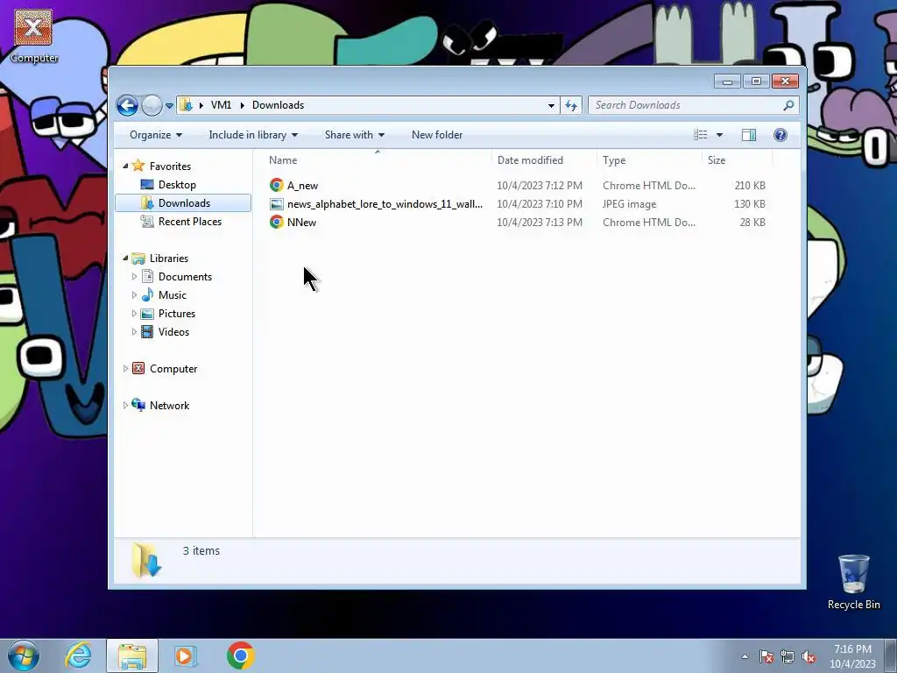Click the Libraries folder icon

click(x=138, y=259)
